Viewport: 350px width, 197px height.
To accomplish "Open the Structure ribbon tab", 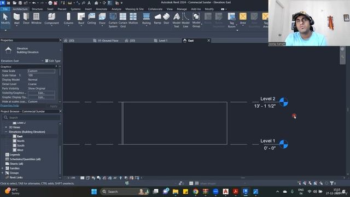I will (37, 9).
